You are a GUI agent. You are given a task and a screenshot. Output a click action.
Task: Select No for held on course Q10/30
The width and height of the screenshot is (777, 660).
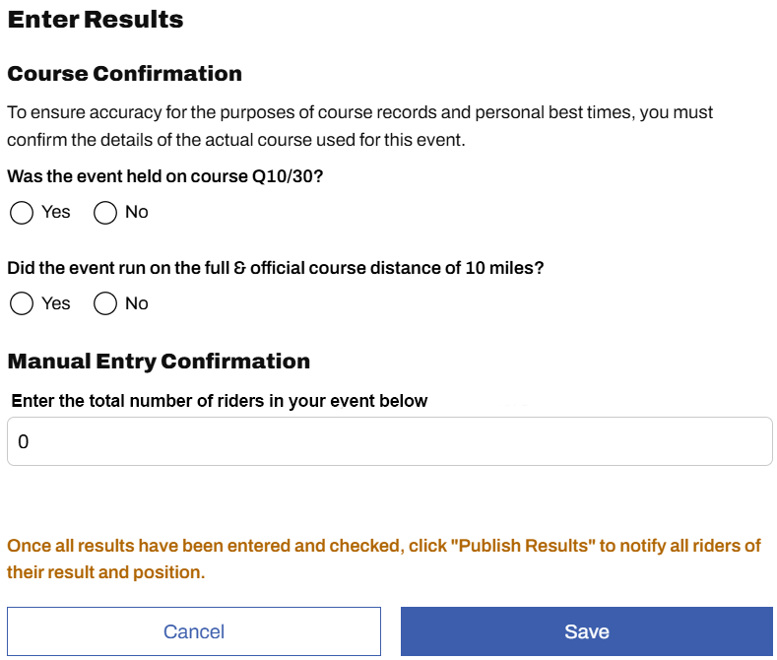(x=105, y=213)
